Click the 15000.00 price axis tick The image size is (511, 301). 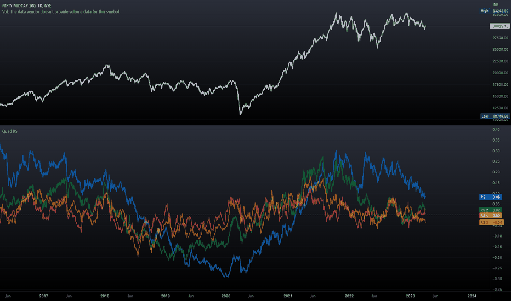[500, 96]
